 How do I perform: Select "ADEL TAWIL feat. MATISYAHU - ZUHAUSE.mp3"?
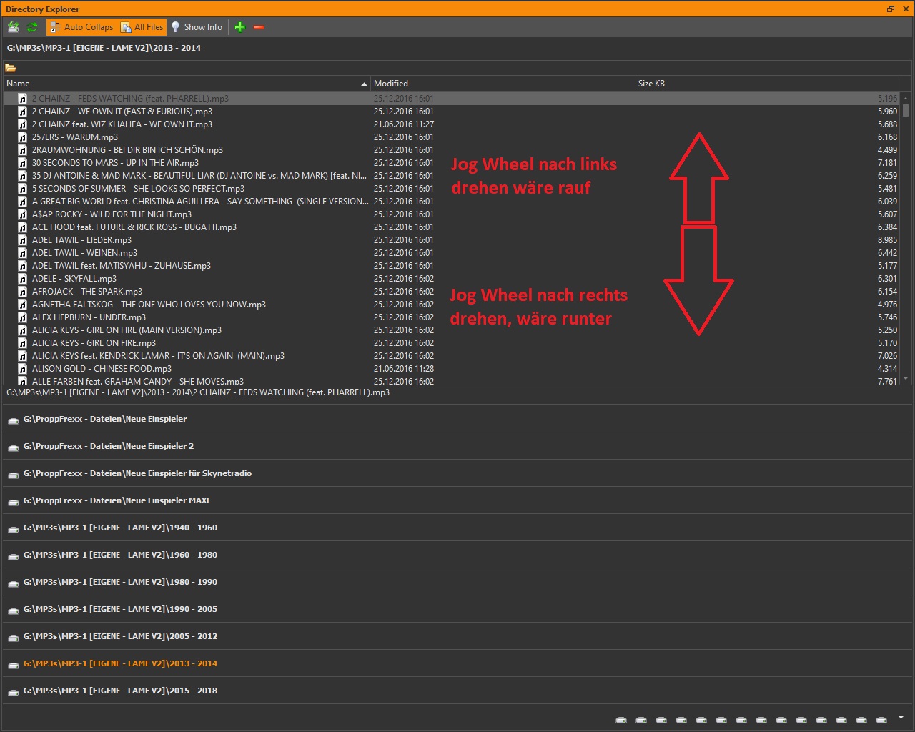point(452,266)
